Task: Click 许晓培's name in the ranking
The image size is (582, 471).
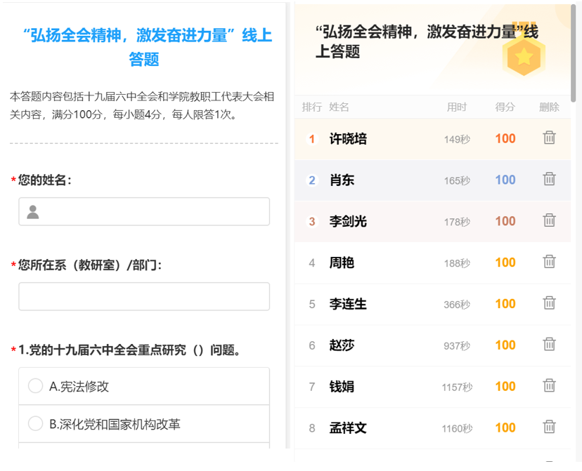Action: pyautogui.click(x=348, y=139)
